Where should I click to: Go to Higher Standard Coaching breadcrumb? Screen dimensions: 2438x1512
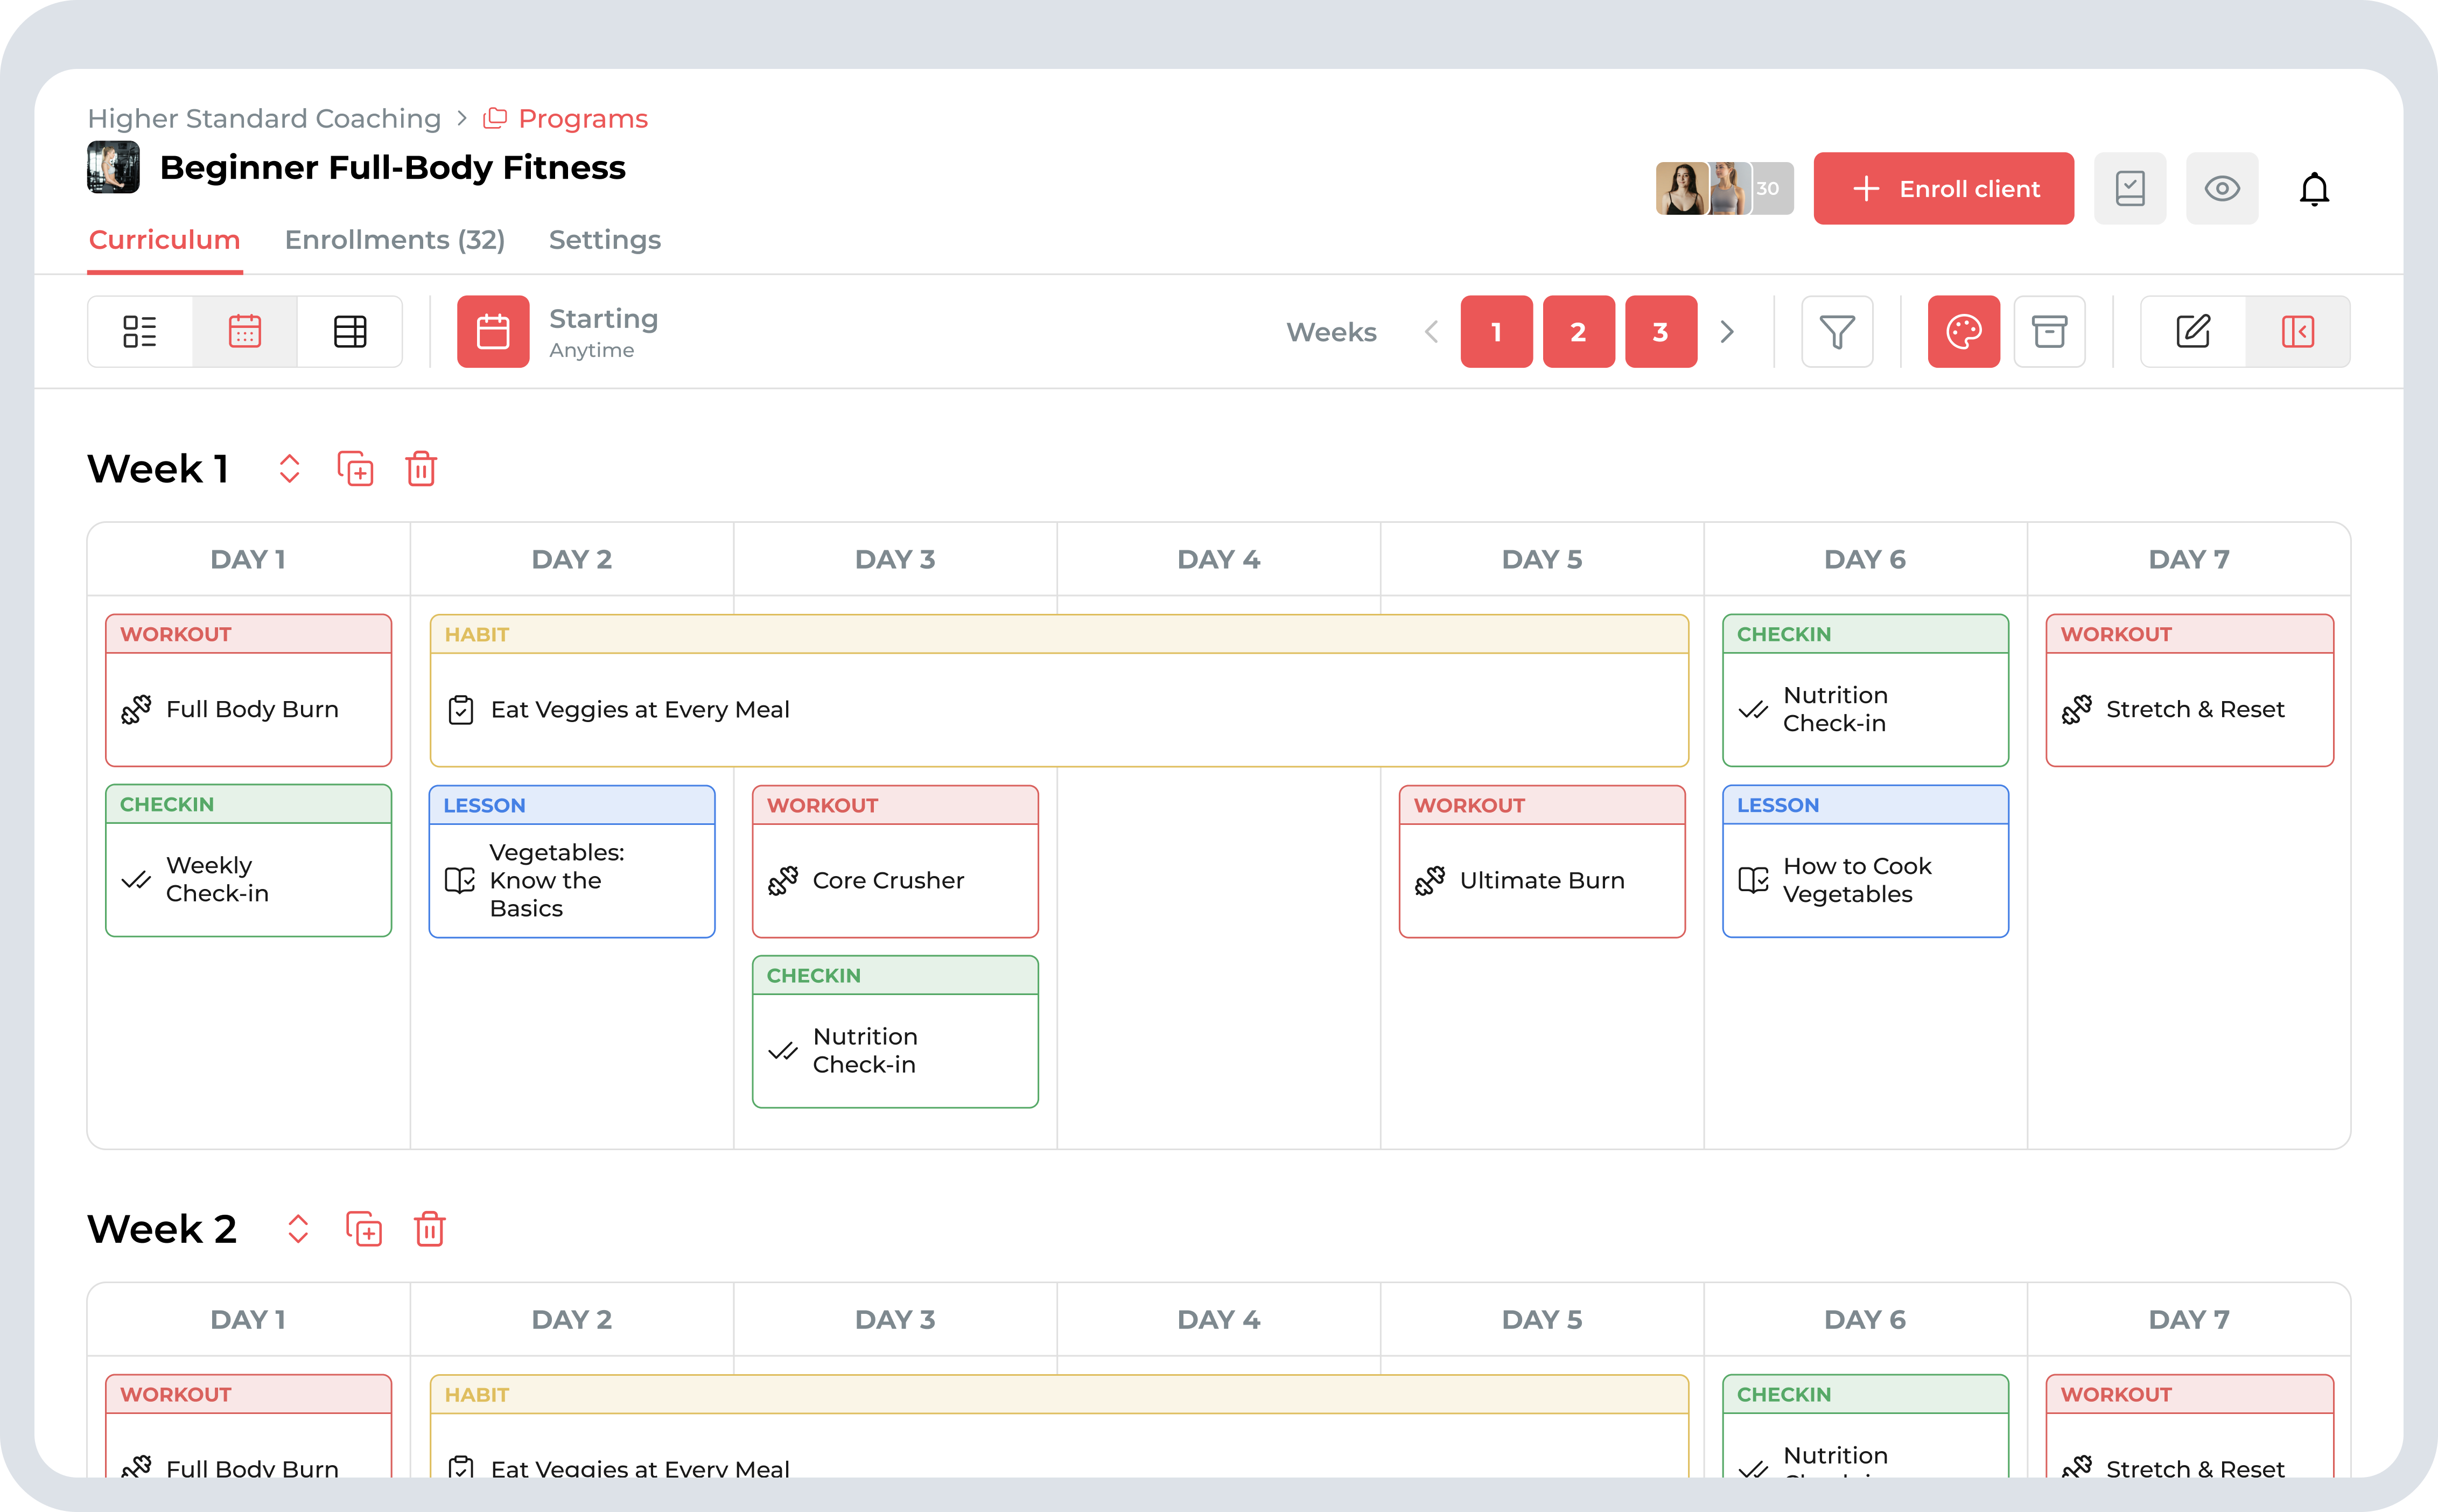pyautogui.click(x=264, y=118)
